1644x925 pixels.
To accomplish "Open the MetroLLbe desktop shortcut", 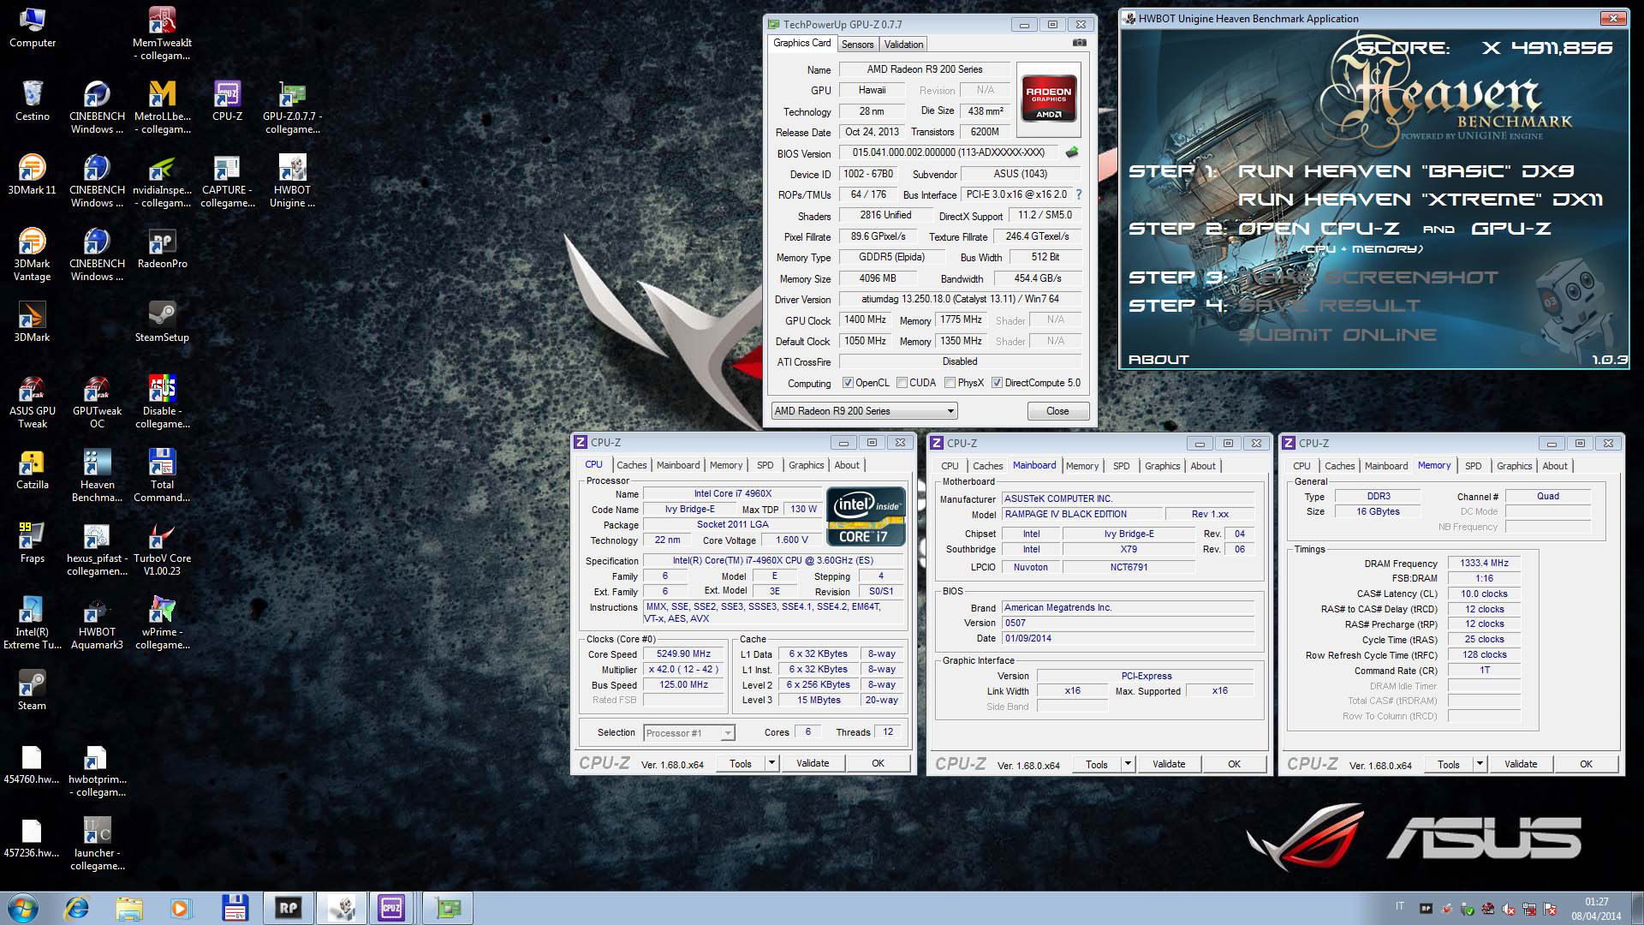I will [162, 107].
